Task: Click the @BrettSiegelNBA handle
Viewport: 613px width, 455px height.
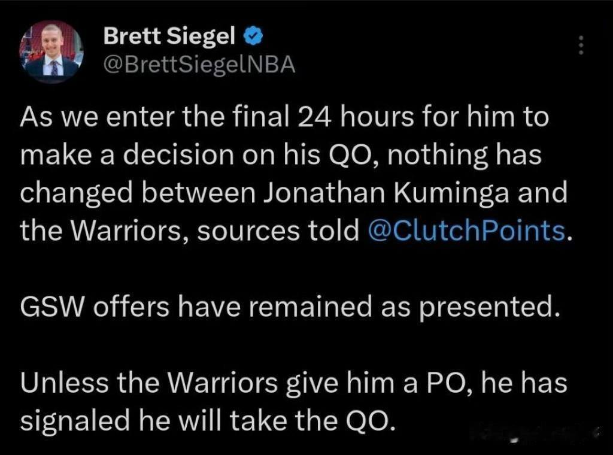Action: pos(199,65)
